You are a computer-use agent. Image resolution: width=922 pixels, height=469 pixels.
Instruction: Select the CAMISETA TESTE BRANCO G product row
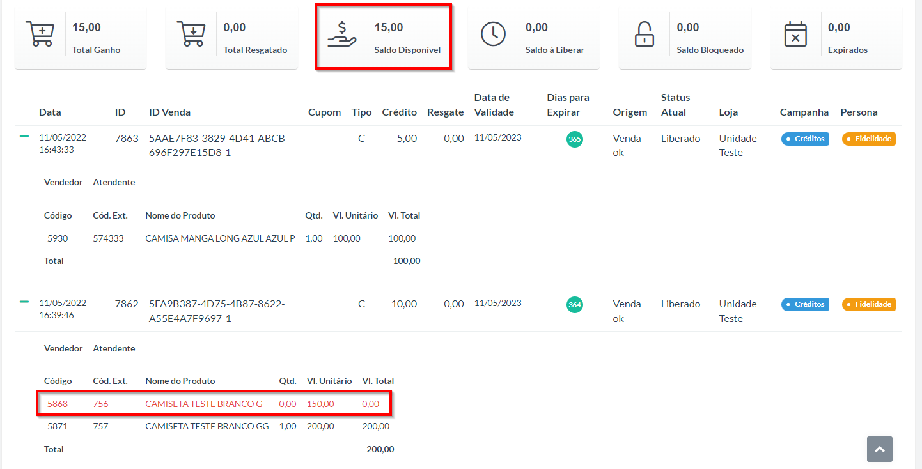click(x=214, y=404)
